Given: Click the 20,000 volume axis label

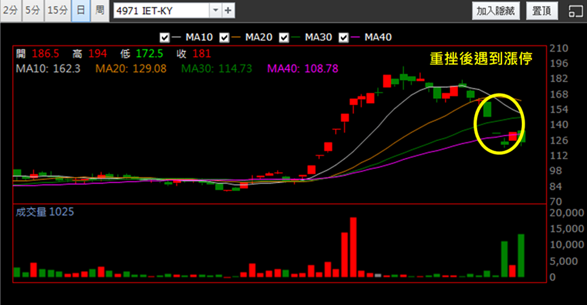Looking at the screenshot, I should [567, 213].
